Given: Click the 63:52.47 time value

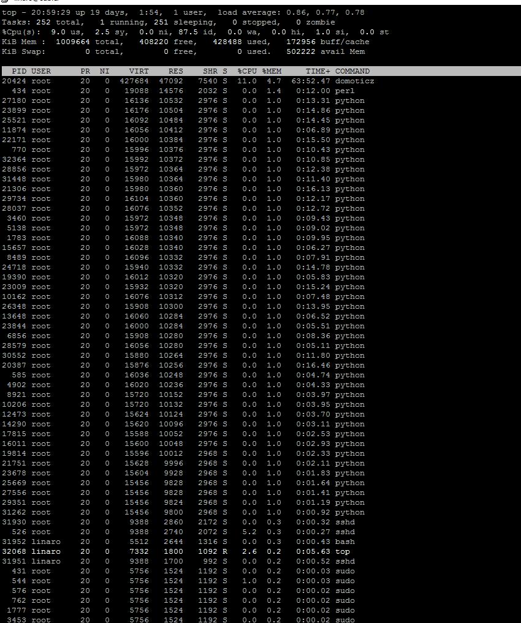Looking at the screenshot, I should [x=311, y=81].
